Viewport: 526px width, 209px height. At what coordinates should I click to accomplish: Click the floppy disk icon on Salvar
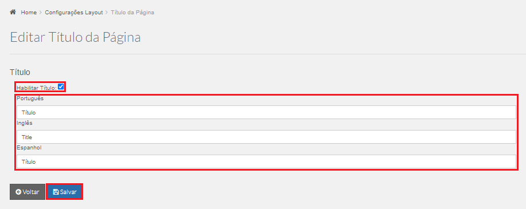pyautogui.click(x=56, y=192)
